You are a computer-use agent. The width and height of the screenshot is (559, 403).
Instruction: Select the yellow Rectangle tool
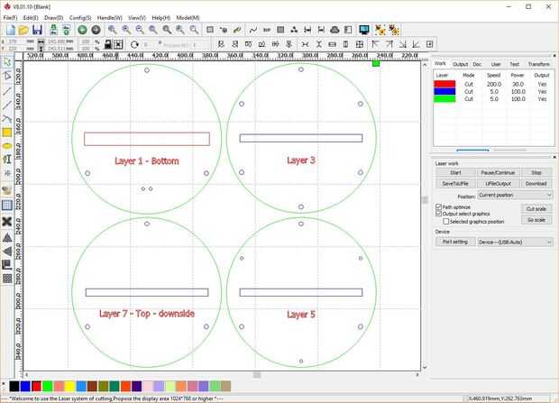click(7, 133)
